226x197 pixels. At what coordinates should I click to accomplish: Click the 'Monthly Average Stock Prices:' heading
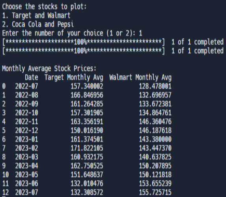49,68
